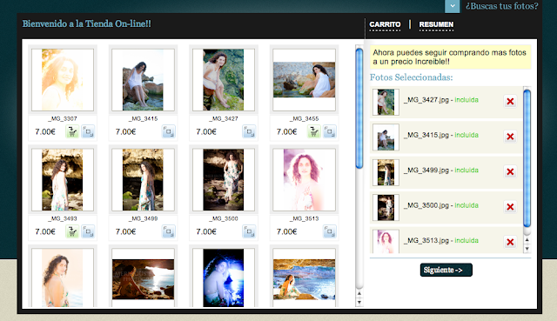Open the blue-toned portrait thumbnail
This screenshot has height=321, width=557.
pyautogui.click(x=224, y=278)
